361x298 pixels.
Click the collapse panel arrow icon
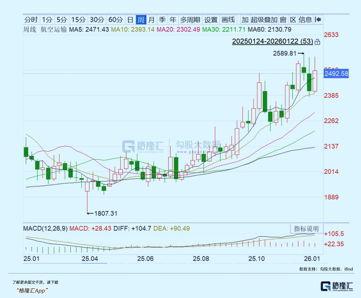click(318, 20)
